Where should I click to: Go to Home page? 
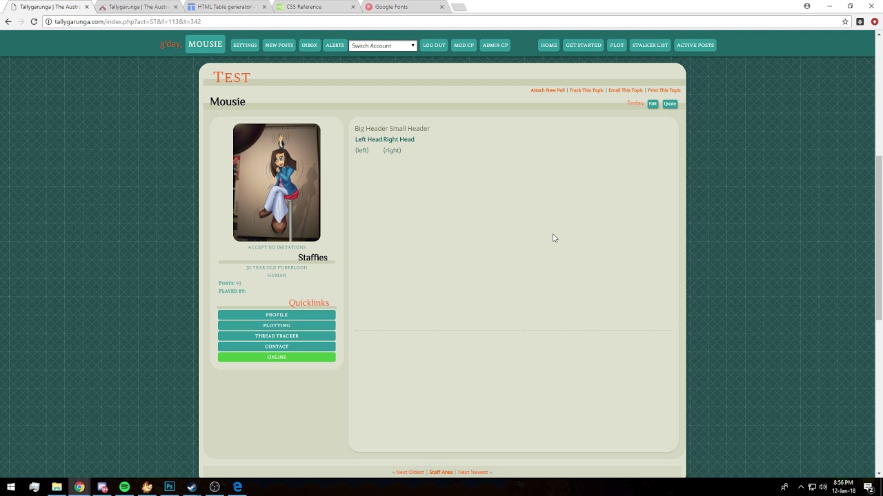(549, 45)
